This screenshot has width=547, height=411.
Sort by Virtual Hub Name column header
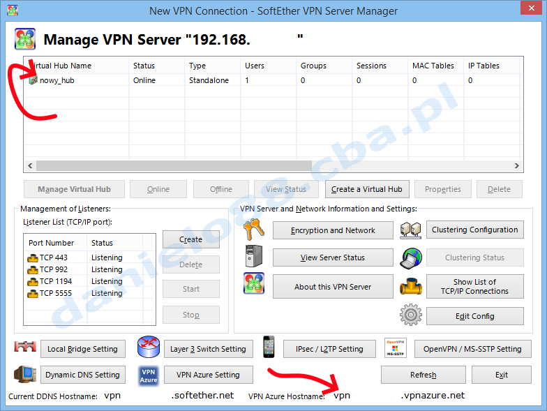[77, 66]
